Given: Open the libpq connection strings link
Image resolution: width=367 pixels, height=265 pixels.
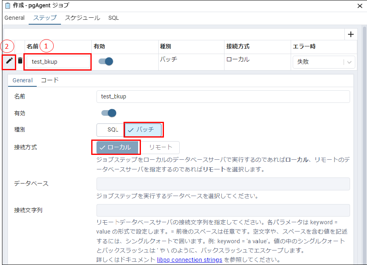Looking at the screenshot, I should [189, 260].
